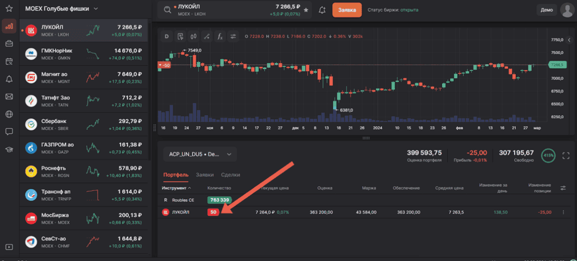
Task: Open indicators with the fx icon
Action: [220, 36]
